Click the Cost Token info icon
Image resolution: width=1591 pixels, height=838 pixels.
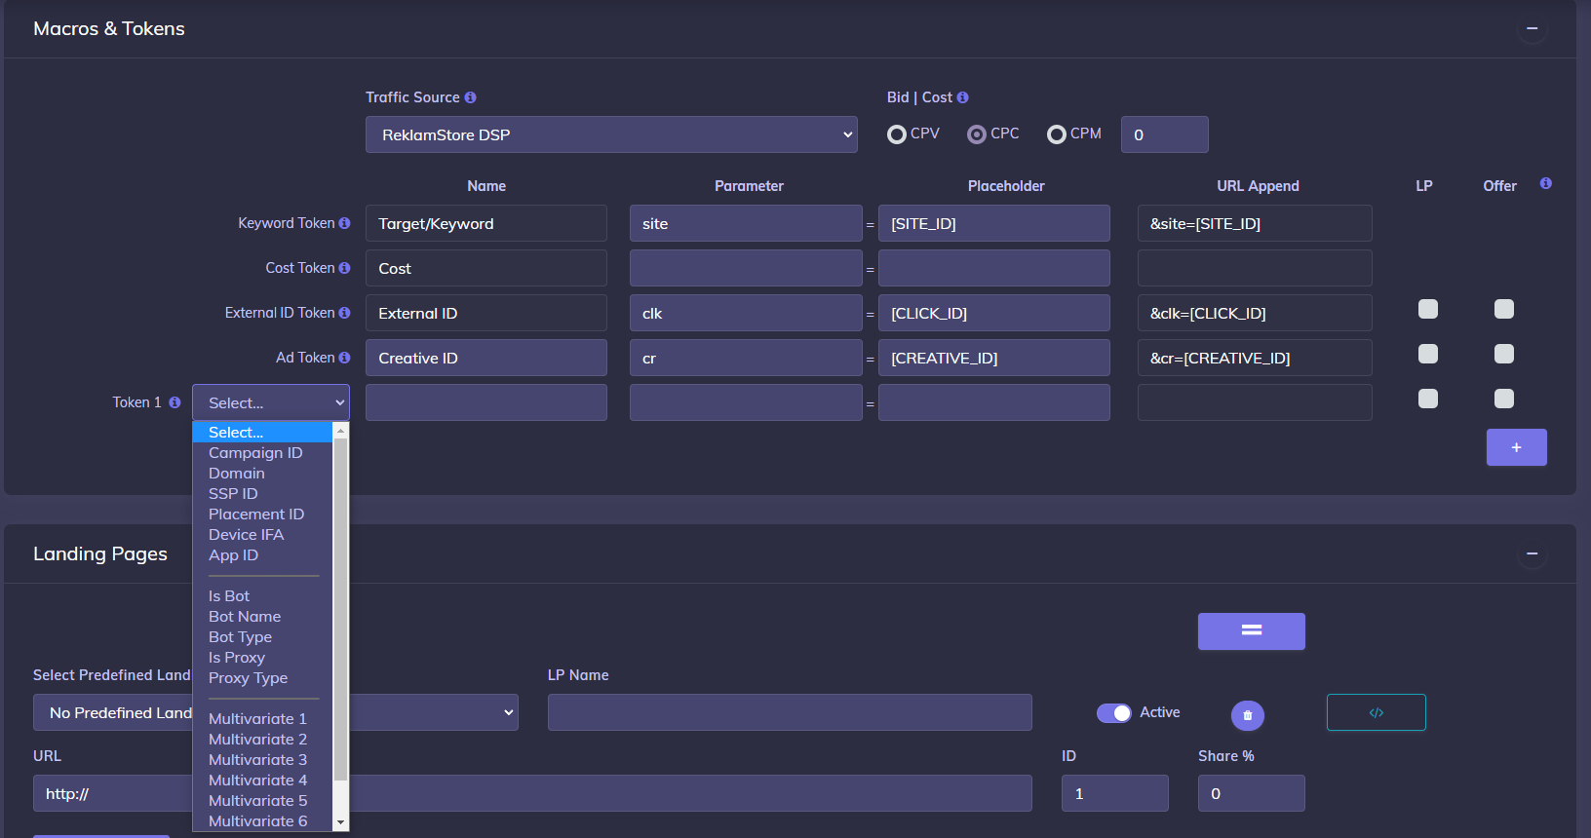click(x=344, y=268)
